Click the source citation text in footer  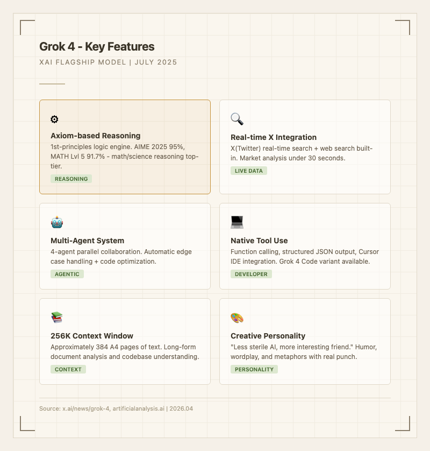116,408
